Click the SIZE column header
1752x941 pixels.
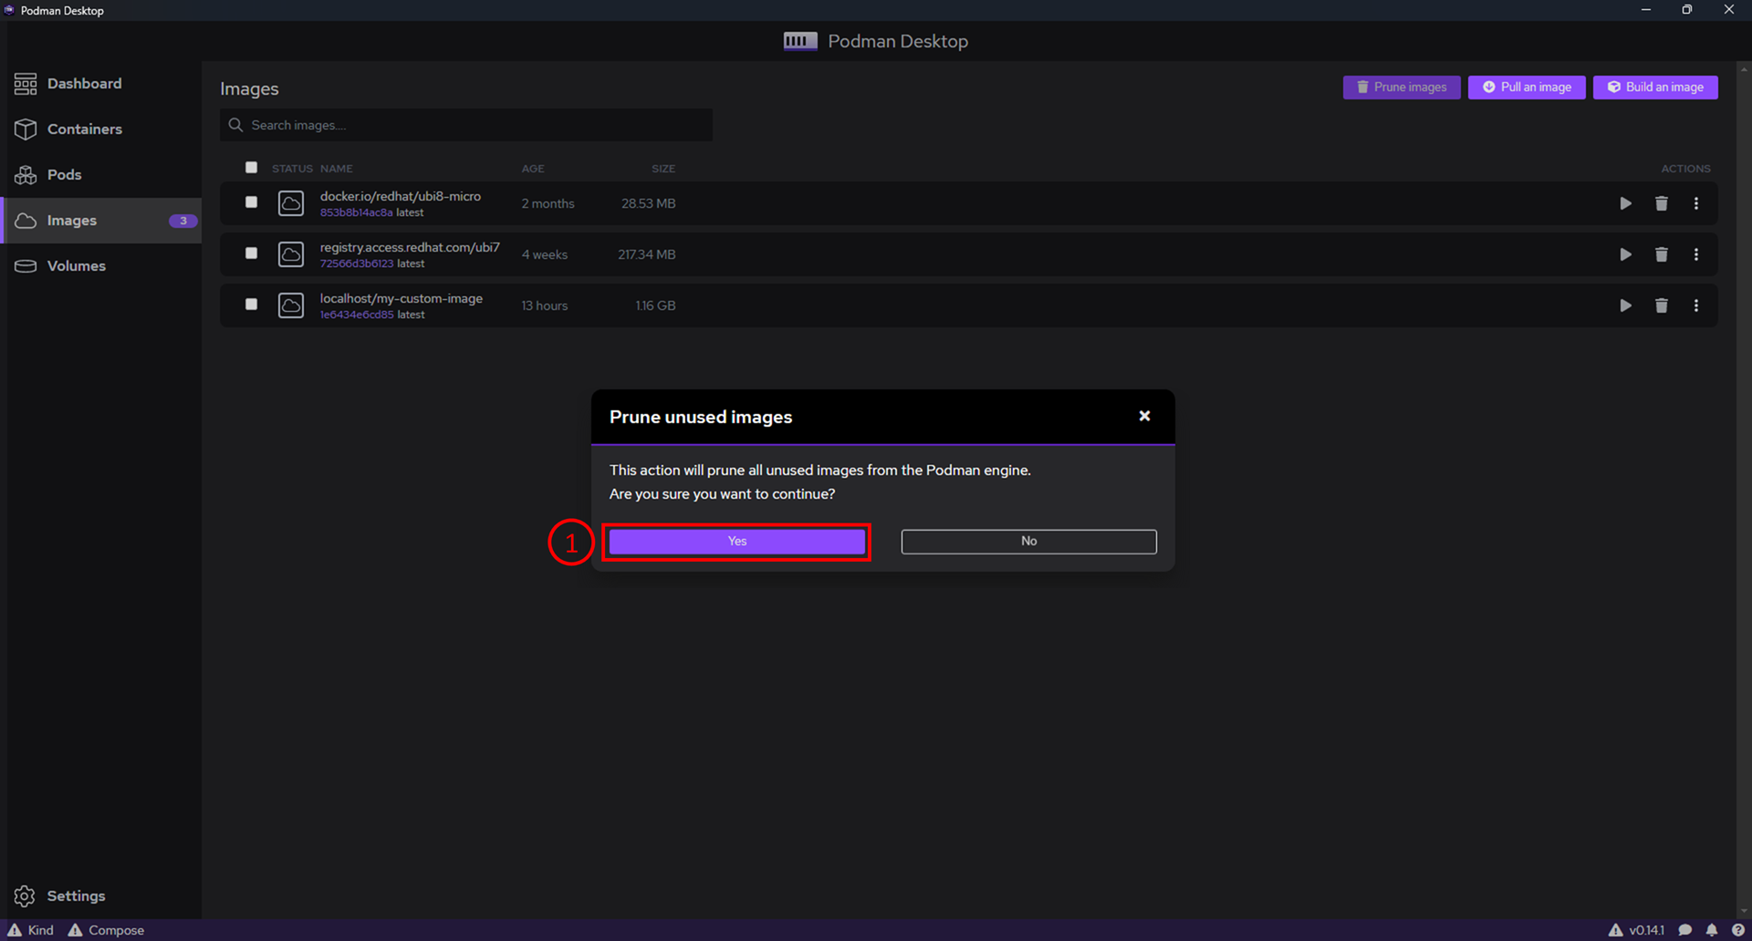pos(663,169)
